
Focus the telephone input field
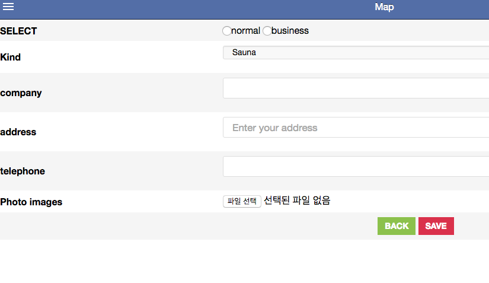point(356,167)
